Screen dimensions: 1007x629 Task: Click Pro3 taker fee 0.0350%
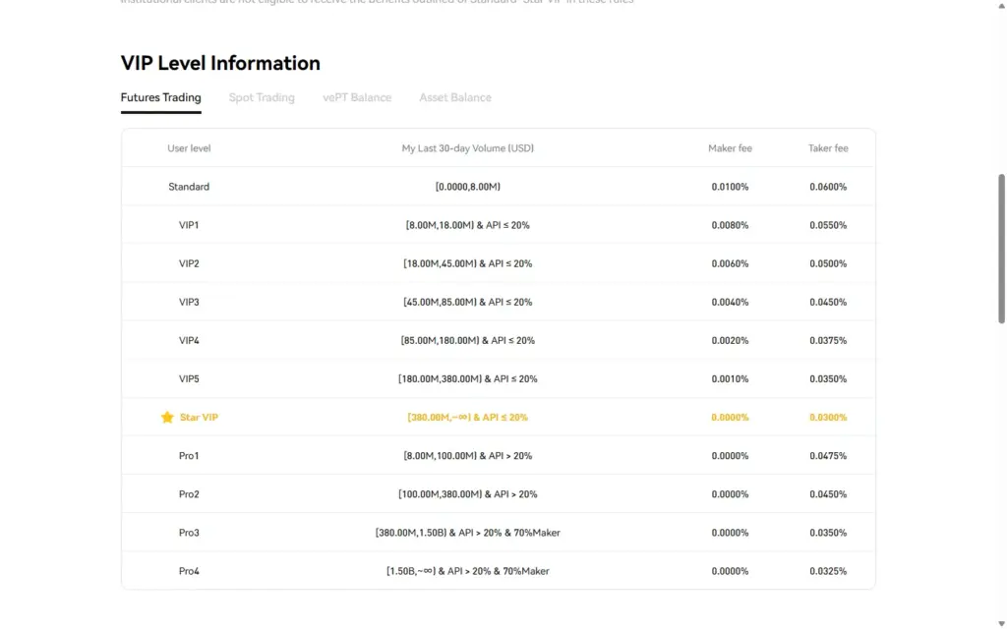click(828, 533)
